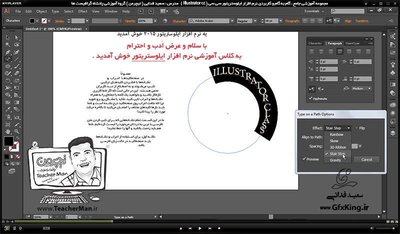
Task: Select the Direct Selection tool
Action: click(16, 38)
